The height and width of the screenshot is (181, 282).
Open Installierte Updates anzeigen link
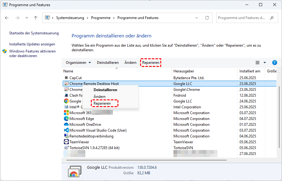click(x=32, y=44)
